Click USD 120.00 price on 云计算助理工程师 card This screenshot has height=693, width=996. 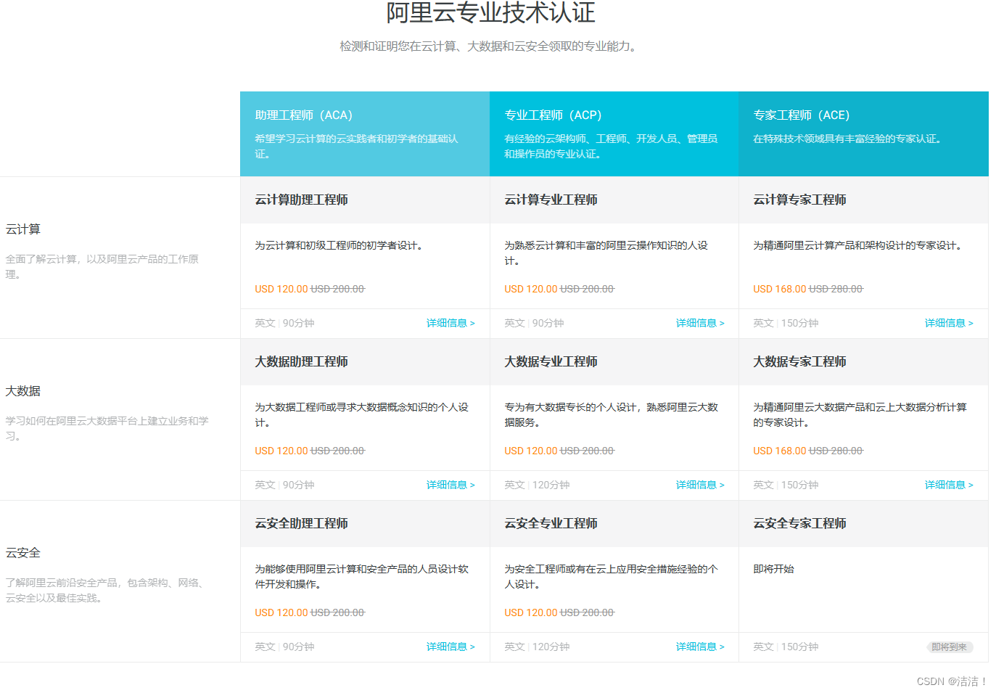pos(281,289)
